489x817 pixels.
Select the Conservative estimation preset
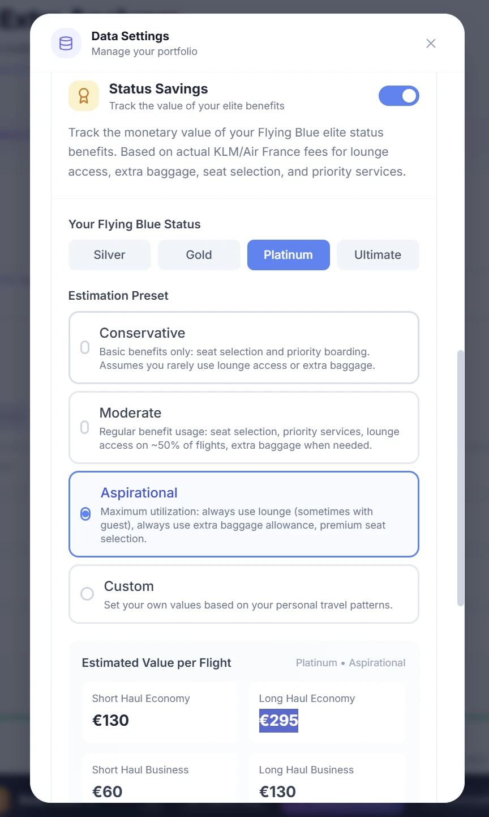point(243,347)
